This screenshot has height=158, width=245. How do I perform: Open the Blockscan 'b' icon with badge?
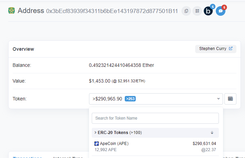(208, 11)
